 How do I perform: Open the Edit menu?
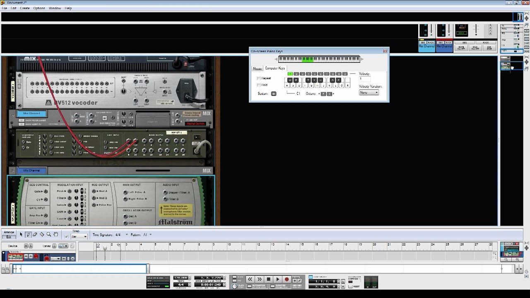tap(14, 8)
